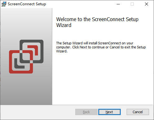
Task: Click the 'ScreenConnect Setup' window title text
Action: click(27, 4)
